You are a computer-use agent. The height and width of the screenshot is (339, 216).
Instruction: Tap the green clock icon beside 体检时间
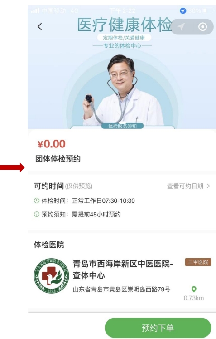pyautogui.click(x=37, y=201)
